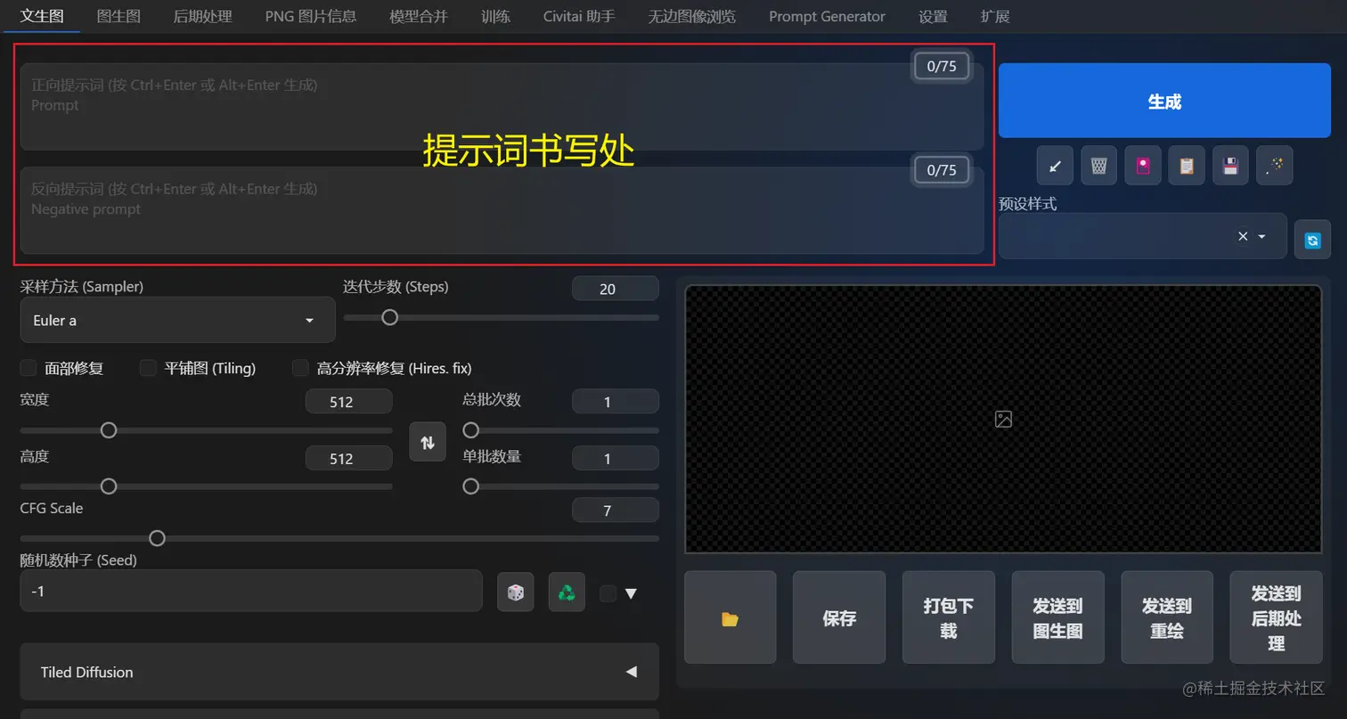The height and width of the screenshot is (719, 1347).
Task: Clear the preset style selection with X
Action: coord(1242,236)
